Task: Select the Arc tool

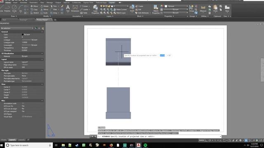Action: tap(21, 8)
